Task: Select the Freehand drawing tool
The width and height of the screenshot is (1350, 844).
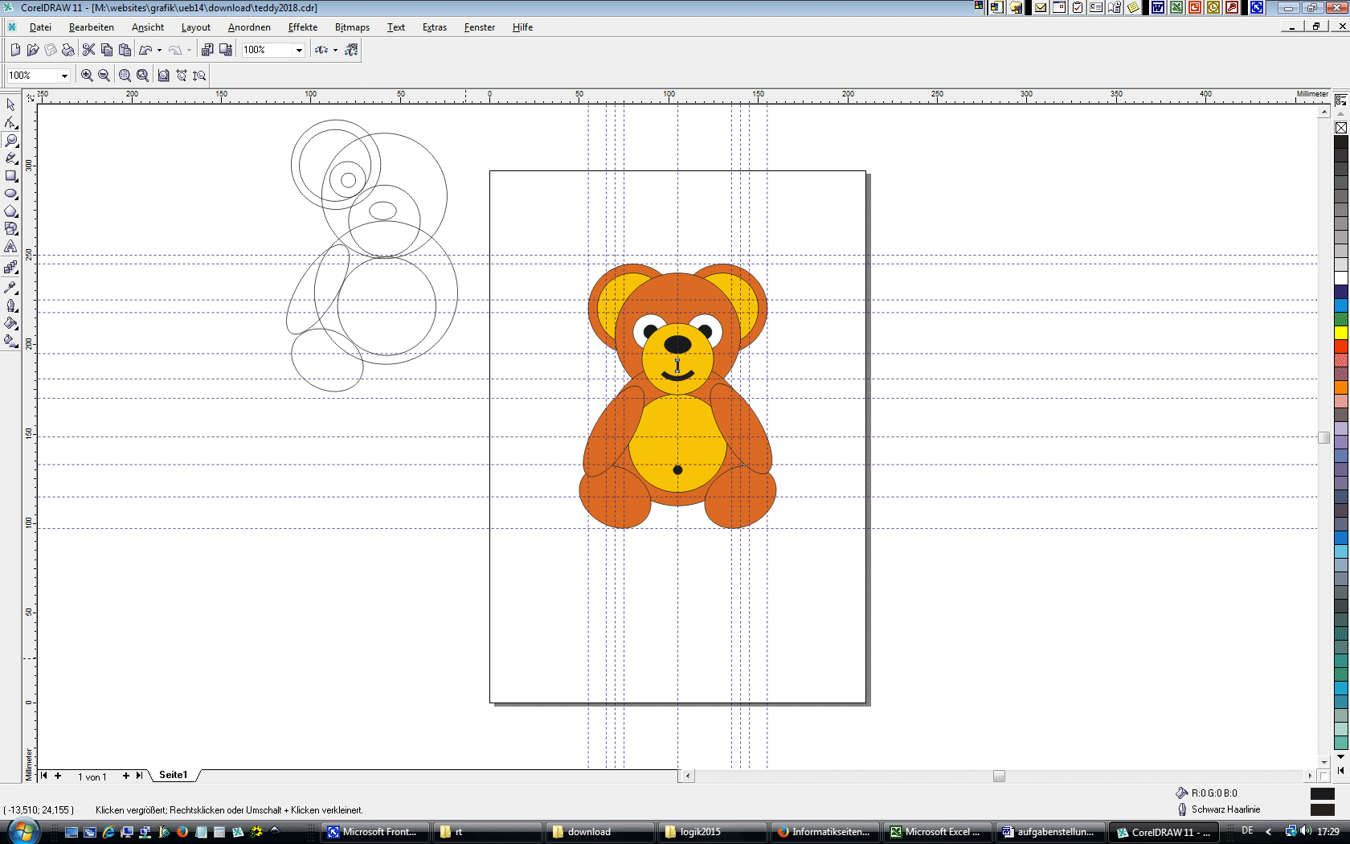Action: 10,158
